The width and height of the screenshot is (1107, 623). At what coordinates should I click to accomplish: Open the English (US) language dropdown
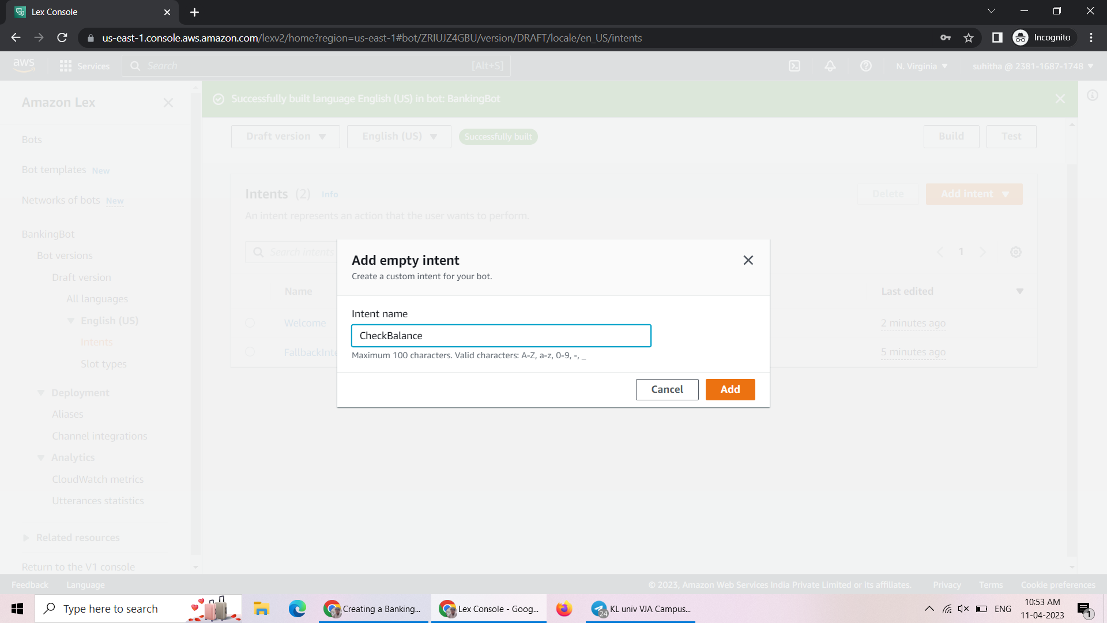(x=398, y=136)
